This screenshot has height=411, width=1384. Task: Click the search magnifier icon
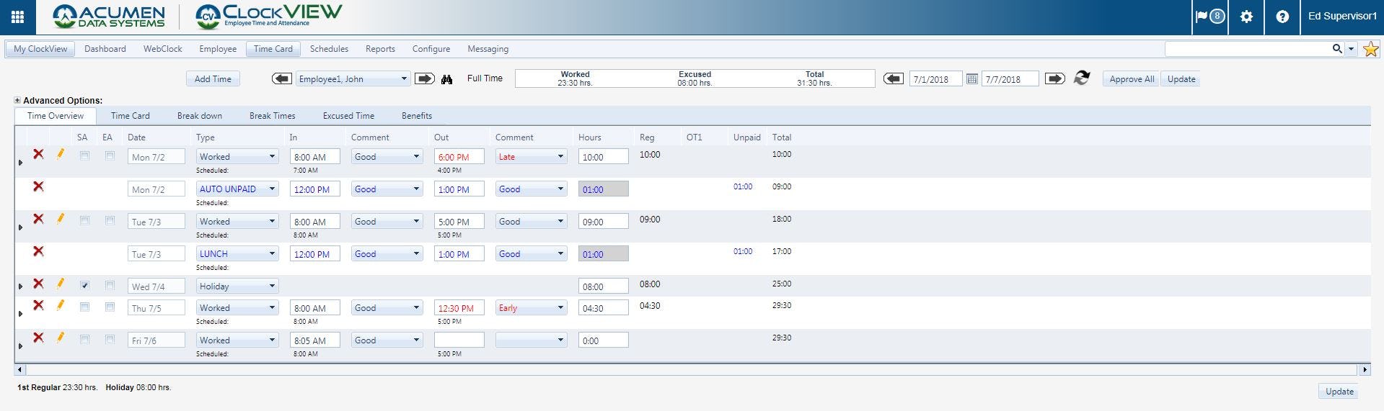tap(1337, 49)
